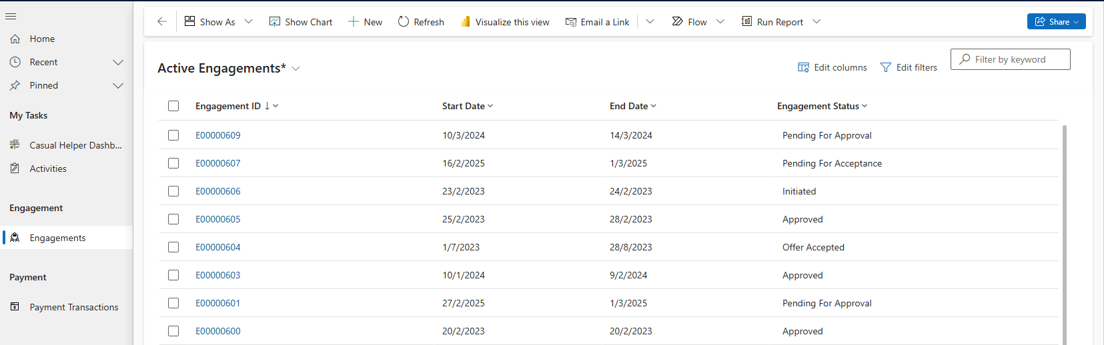The image size is (1104, 345).
Task: Navigate to Activities in sidebar
Action: pos(48,169)
